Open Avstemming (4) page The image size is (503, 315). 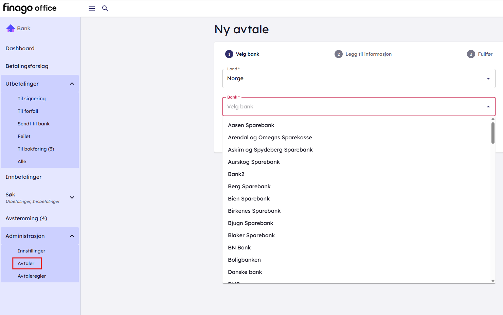tap(26, 218)
